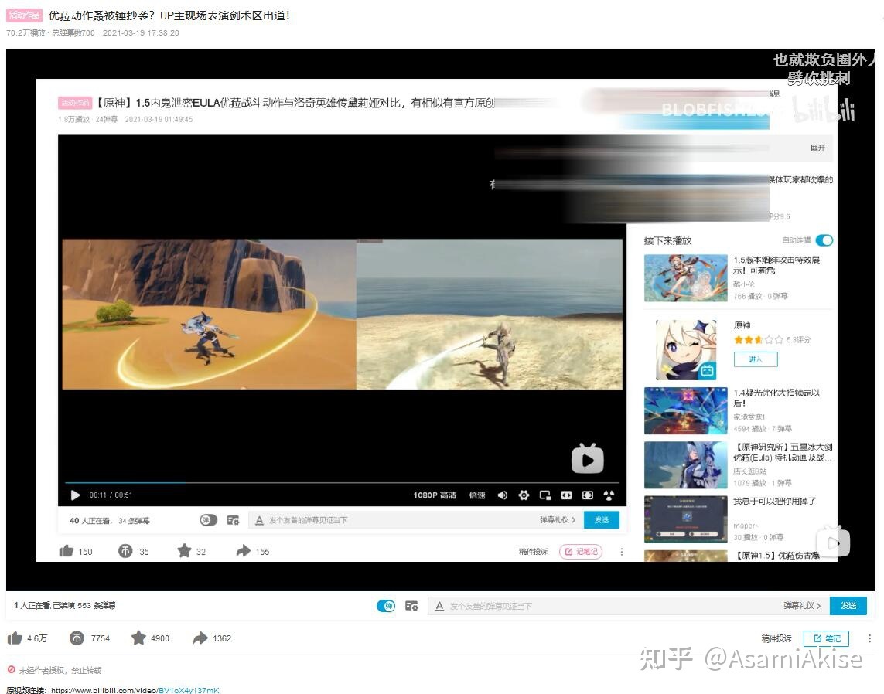884x694 pixels.
Task: Click the last icon right of fullscreen in embedded player
Action: pos(609,495)
